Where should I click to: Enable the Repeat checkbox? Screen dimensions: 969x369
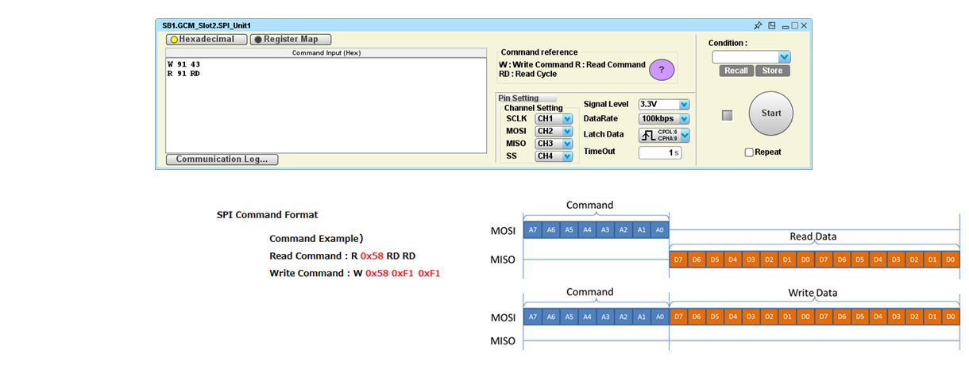tap(749, 152)
